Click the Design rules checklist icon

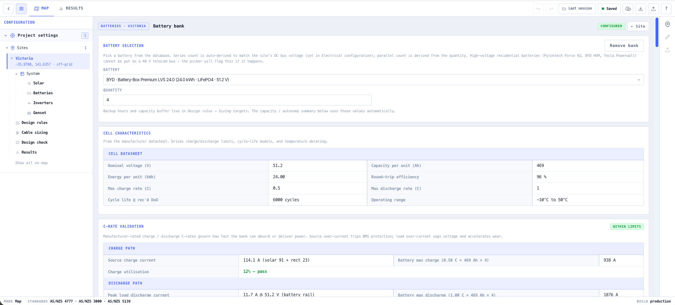(17, 123)
